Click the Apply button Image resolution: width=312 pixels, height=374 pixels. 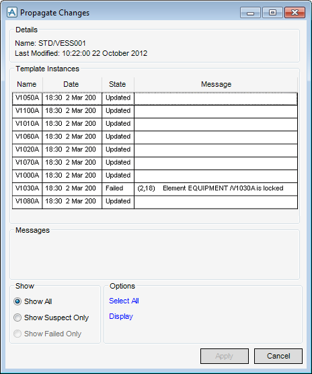(x=225, y=356)
